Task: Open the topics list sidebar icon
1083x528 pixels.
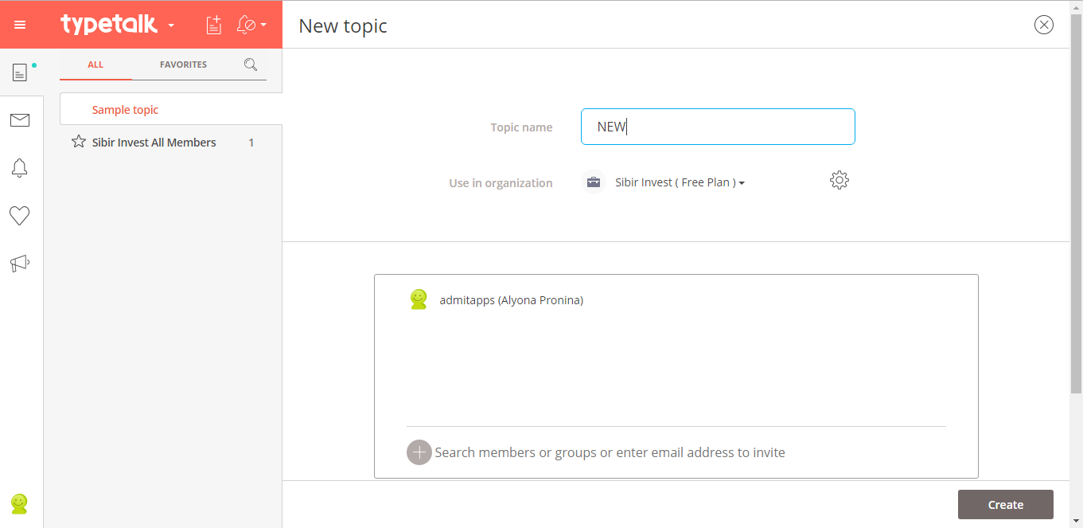Action: tap(20, 72)
